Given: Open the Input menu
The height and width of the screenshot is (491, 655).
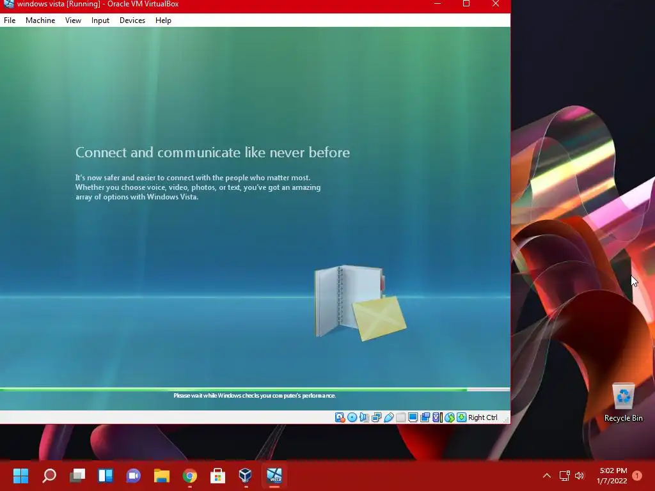Looking at the screenshot, I should (x=100, y=20).
